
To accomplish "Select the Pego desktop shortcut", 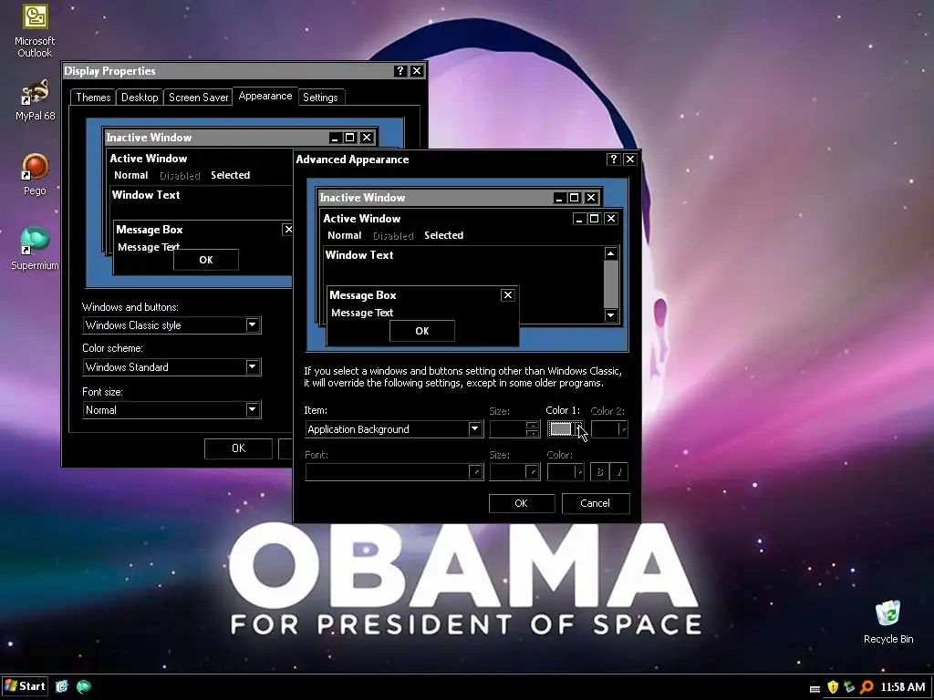I will point(35,174).
